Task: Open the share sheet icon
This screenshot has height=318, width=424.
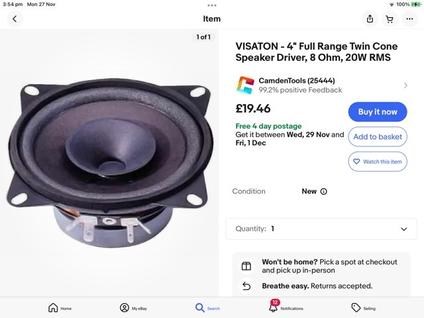Action: coord(370,19)
